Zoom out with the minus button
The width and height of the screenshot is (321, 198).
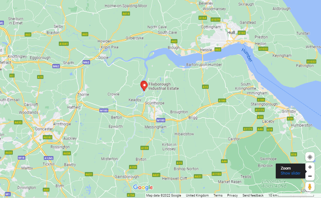[310, 176]
